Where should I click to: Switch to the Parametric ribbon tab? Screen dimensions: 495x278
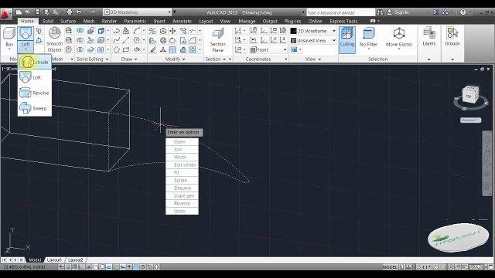coord(135,21)
